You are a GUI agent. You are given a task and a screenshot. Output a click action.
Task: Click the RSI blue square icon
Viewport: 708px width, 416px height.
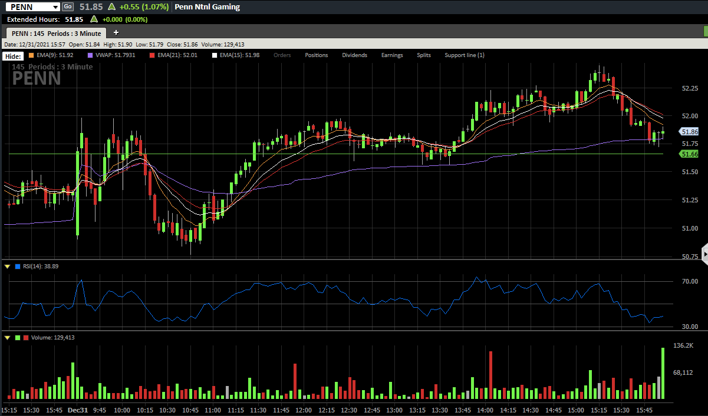pyautogui.click(x=18, y=267)
